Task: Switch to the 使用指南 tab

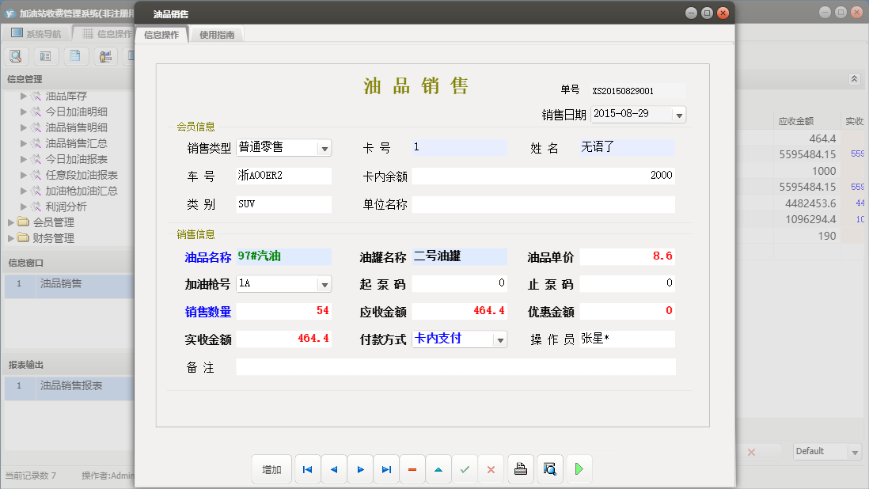Action: click(x=216, y=34)
